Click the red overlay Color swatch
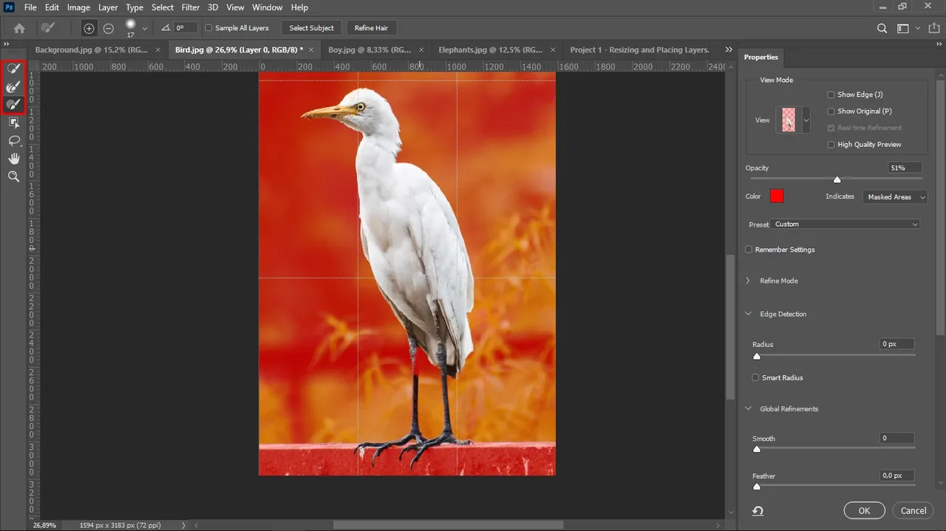The height and width of the screenshot is (531, 946). pyautogui.click(x=776, y=196)
